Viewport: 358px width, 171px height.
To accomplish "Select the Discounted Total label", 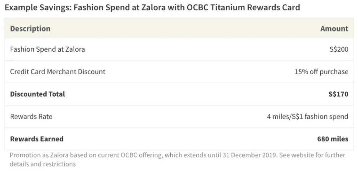I will pyautogui.click(x=37, y=94).
